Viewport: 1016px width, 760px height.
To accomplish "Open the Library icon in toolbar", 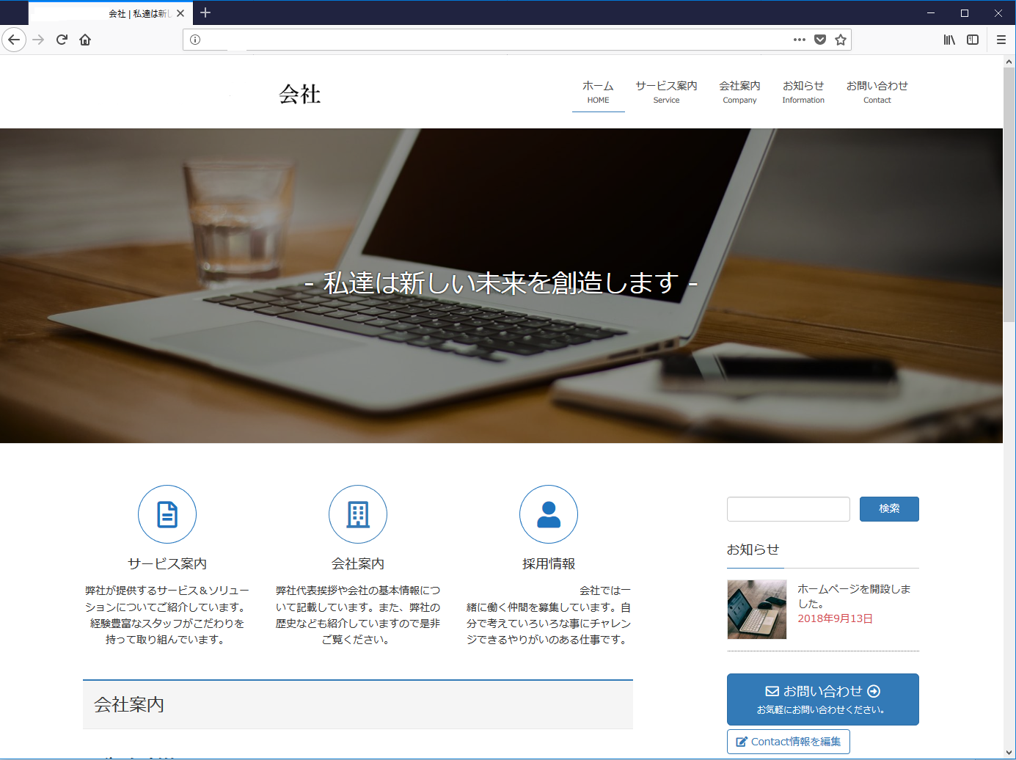I will click(949, 40).
